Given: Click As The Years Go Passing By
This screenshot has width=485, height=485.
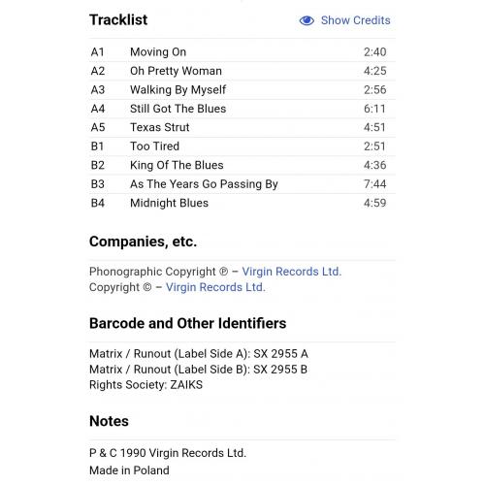Looking at the screenshot, I should tap(204, 184).
